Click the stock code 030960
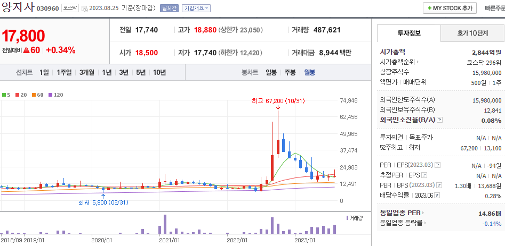Screen dimensions: 505x246 click(47, 9)
